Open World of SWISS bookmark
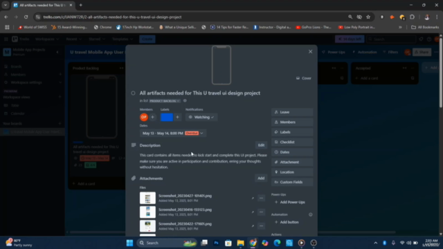The width and height of the screenshot is (443, 249). (33, 27)
